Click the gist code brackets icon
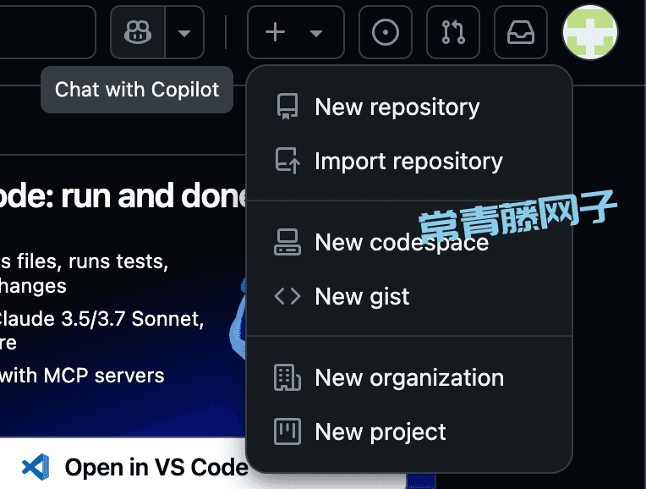The image size is (646, 489). point(287,296)
